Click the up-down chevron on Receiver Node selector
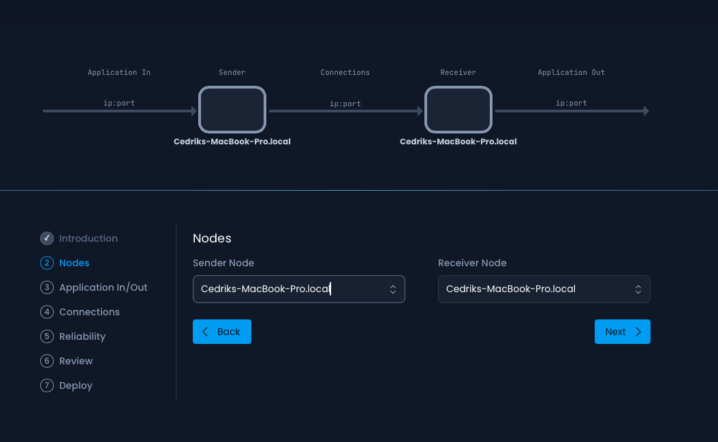 [x=638, y=289]
